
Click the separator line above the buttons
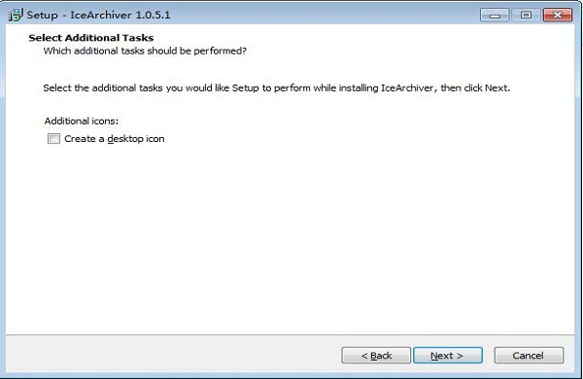290,334
